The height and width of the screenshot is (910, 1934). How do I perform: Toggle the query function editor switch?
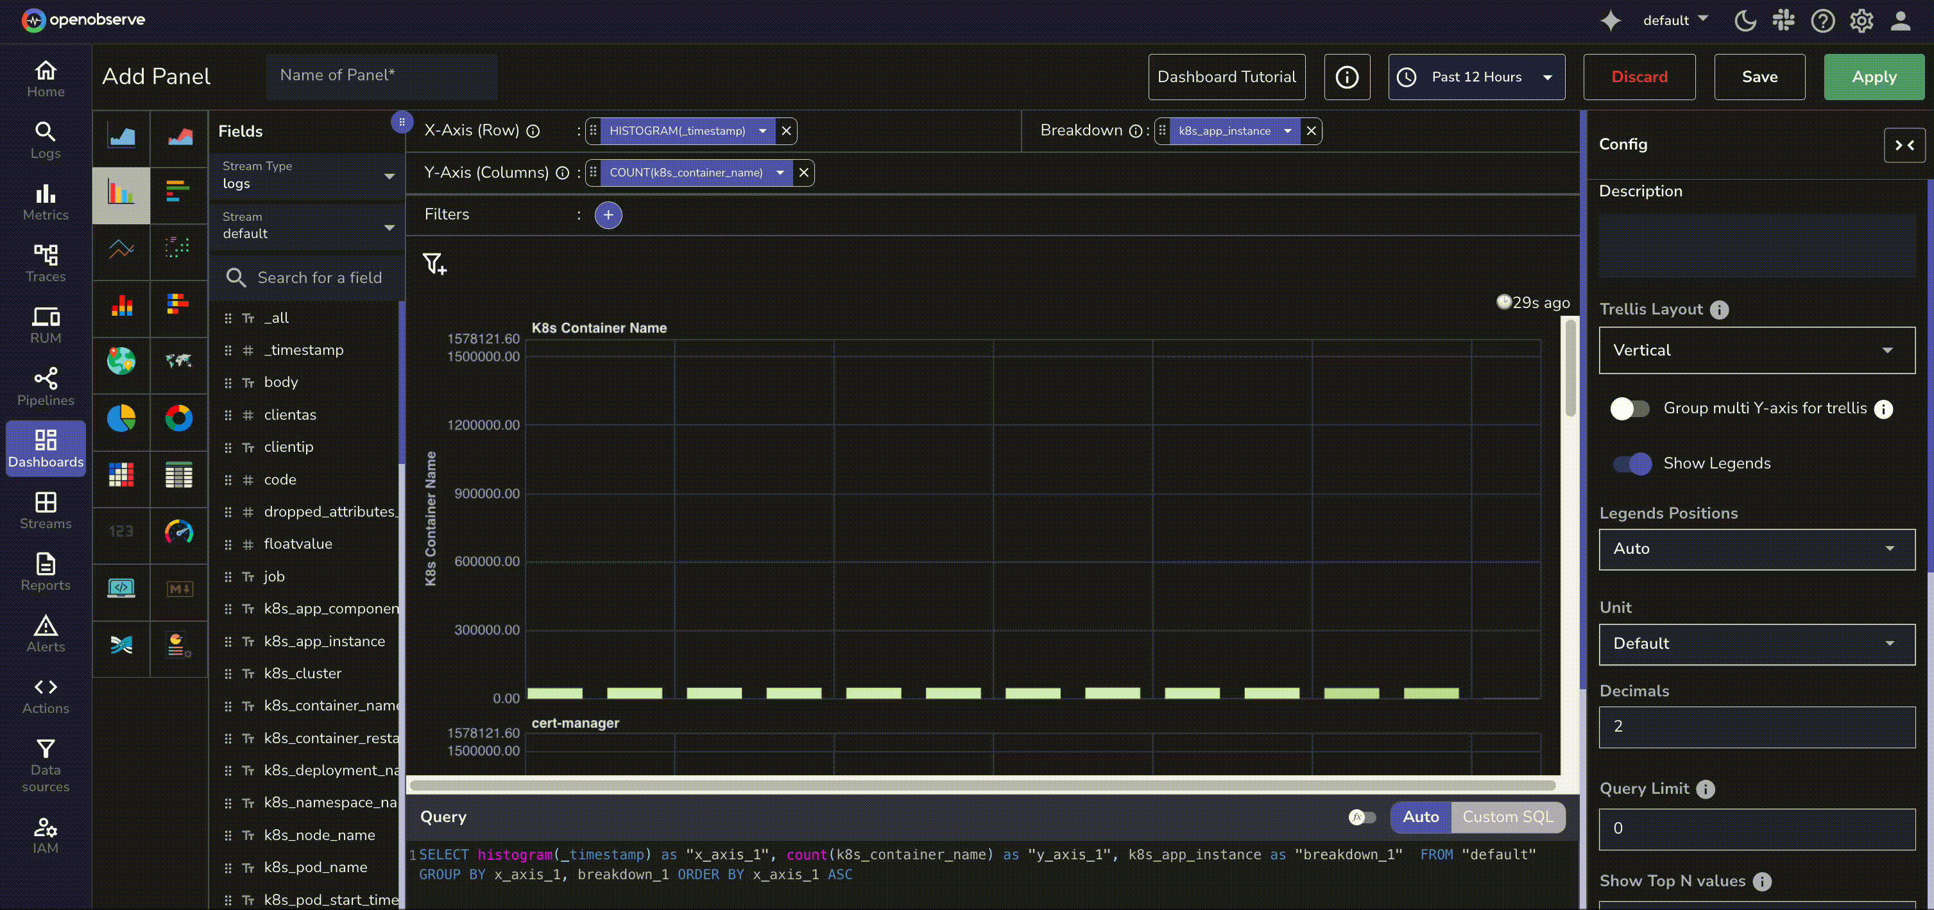tap(1362, 817)
